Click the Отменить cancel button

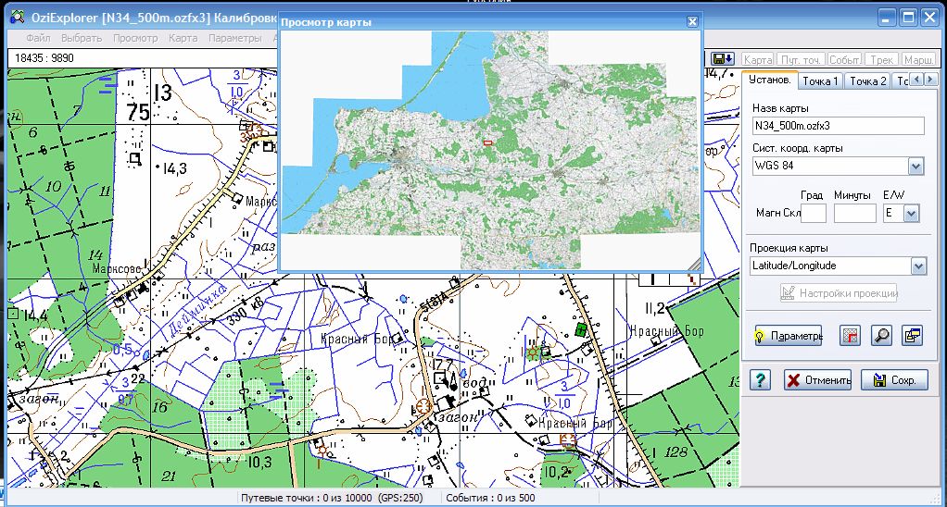818,380
